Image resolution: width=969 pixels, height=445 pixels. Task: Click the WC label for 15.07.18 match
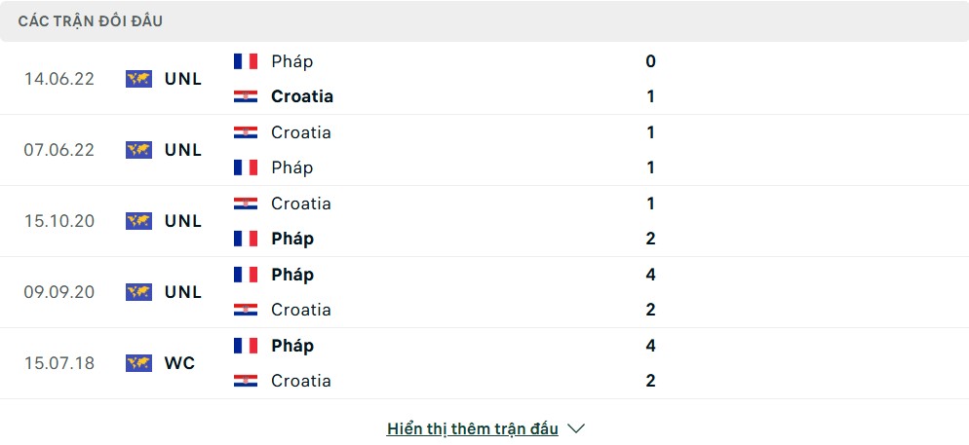(x=179, y=363)
